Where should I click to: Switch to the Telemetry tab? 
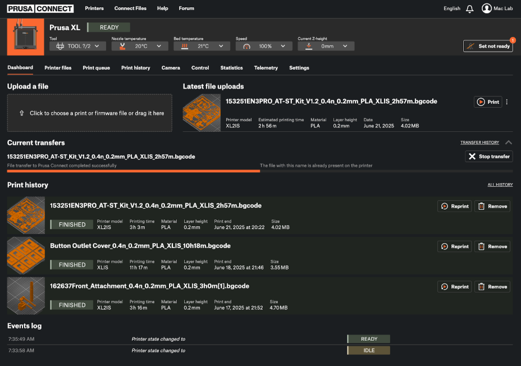point(266,68)
